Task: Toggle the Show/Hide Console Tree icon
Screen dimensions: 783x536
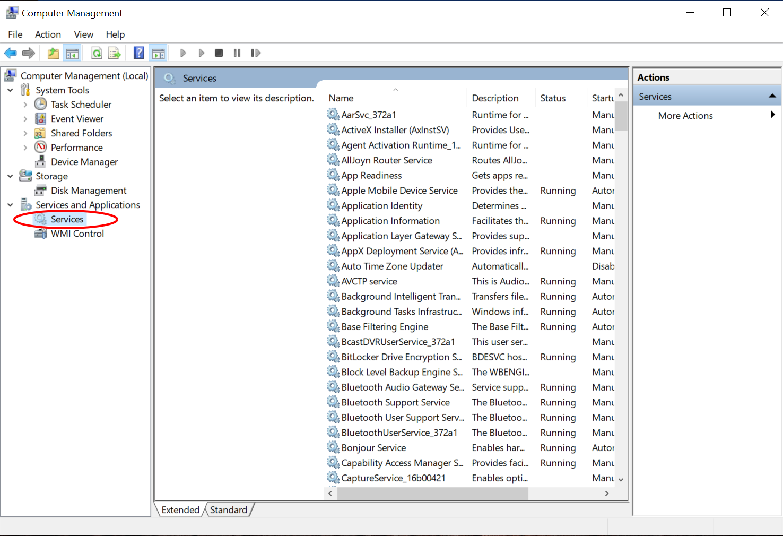Action: [x=72, y=53]
